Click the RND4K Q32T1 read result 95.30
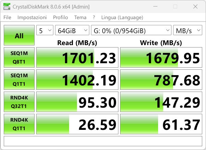Screen dimensions: 206x150 77,102
